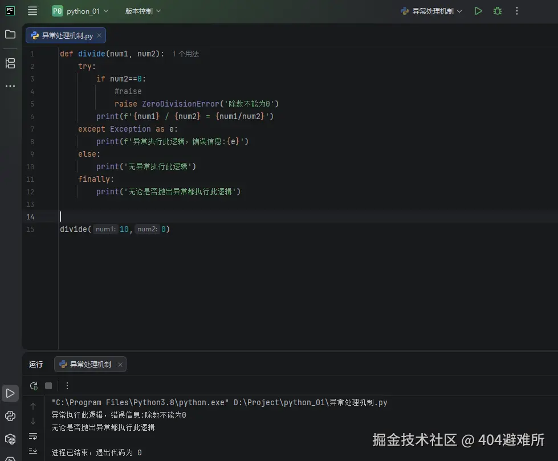Click 'def divide(num1, num2):' definition

pos(112,54)
